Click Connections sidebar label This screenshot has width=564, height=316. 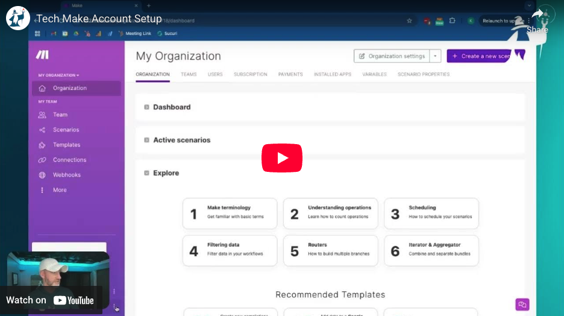click(x=69, y=160)
